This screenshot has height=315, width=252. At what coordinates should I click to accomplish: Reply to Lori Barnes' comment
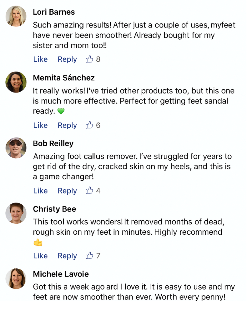[x=67, y=59]
